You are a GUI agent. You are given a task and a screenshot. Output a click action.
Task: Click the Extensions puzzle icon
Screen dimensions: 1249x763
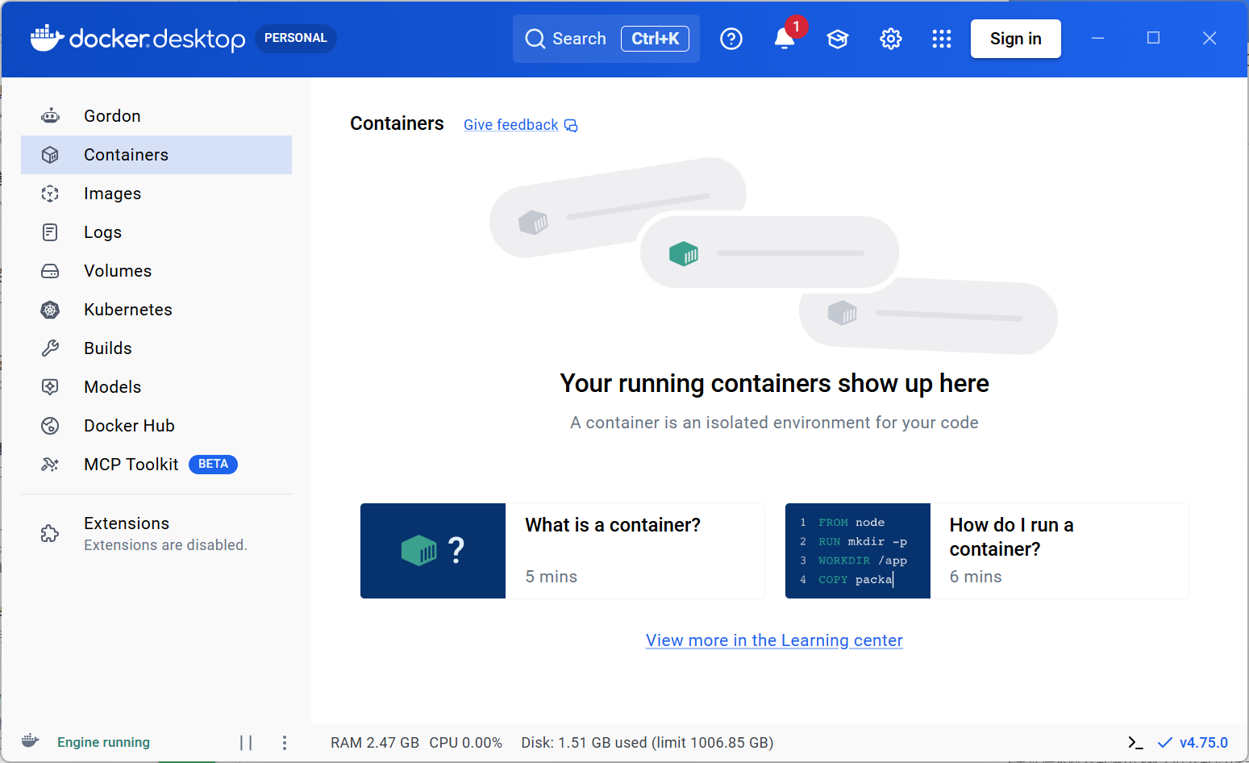coord(50,533)
